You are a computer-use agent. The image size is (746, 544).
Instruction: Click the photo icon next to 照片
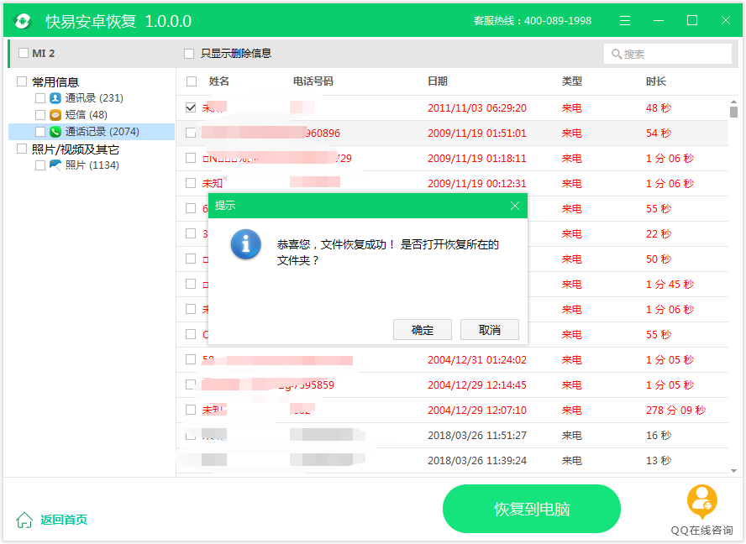(x=55, y=165)
